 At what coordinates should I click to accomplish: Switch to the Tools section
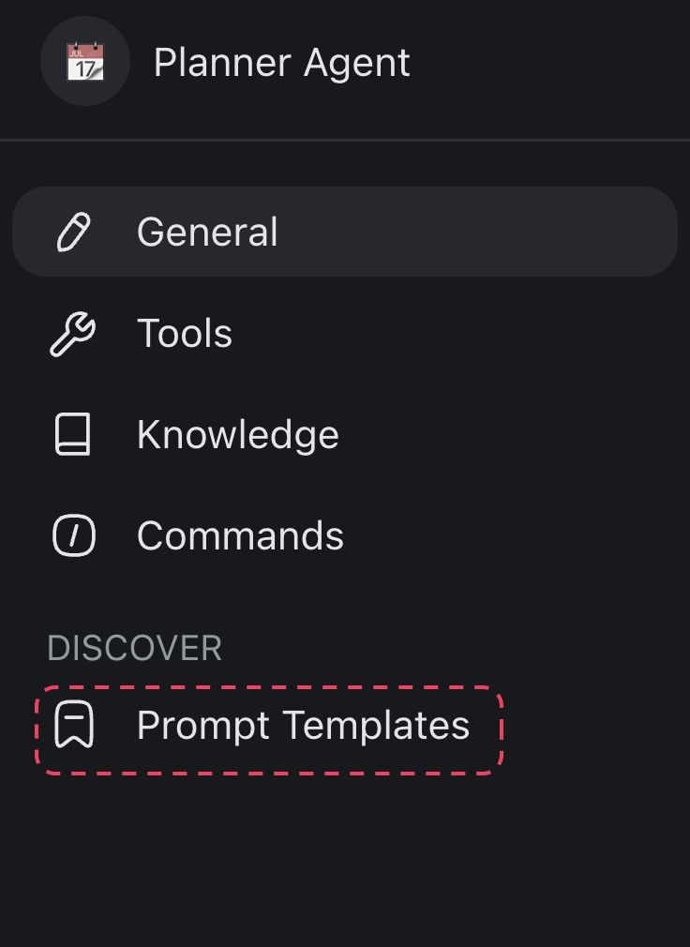pos(184,333)
